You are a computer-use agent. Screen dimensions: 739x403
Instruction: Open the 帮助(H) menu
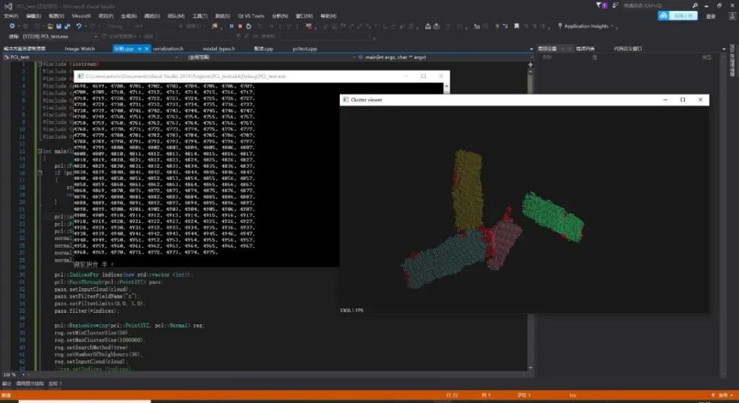coord(328,16)
